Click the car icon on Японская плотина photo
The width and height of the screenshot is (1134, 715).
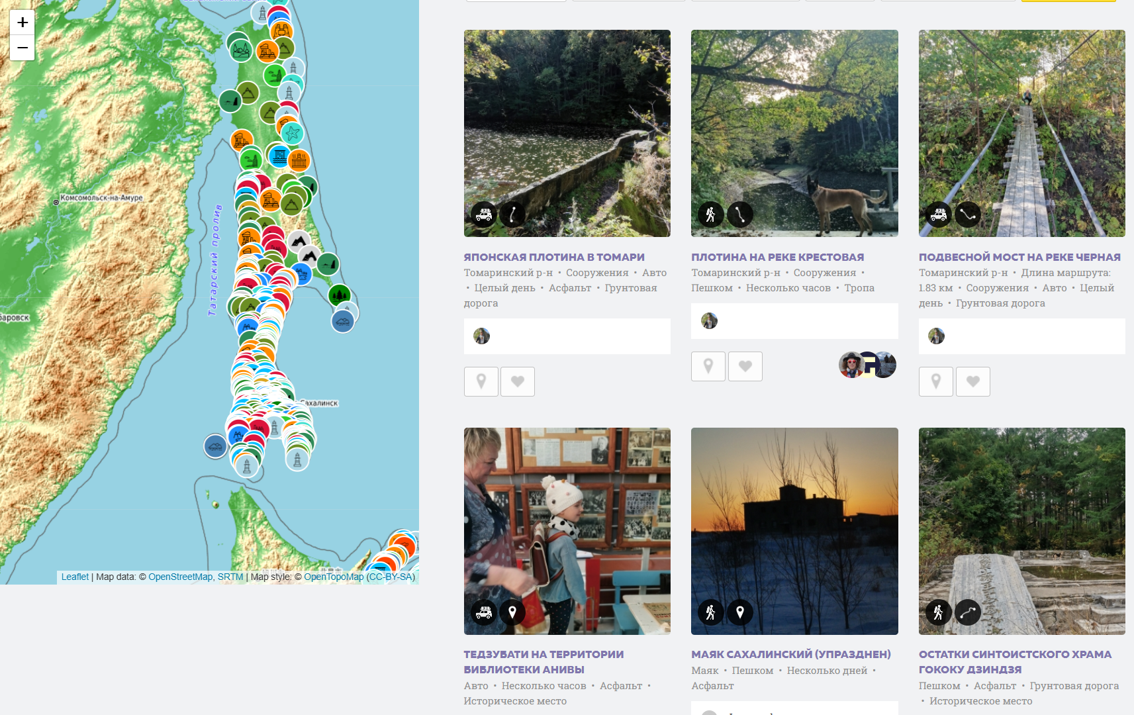(x=484, y=215)
